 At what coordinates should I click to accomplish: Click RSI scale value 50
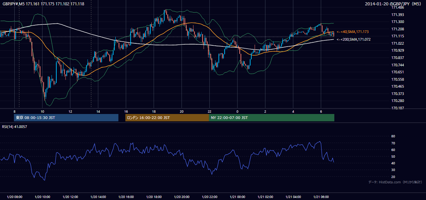(x=393, y=156)
